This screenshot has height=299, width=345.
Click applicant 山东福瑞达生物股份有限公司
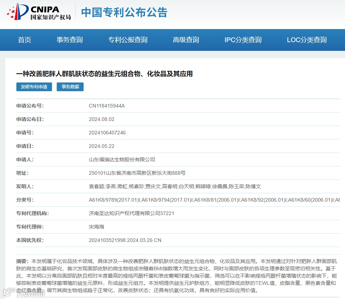coord(122,159)
